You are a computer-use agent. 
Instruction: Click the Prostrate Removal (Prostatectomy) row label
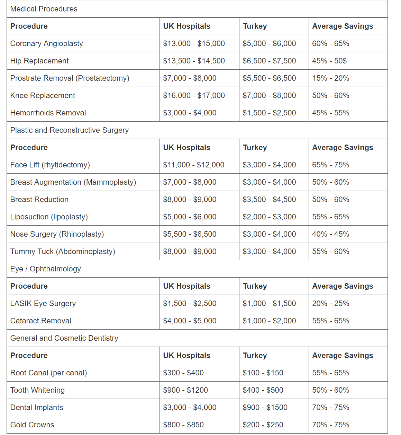coord(70,78)
